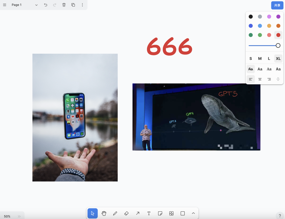Screen dimensions: 285x219
Task: Pick the light red color swatch
Action: [x=269, y=35]
